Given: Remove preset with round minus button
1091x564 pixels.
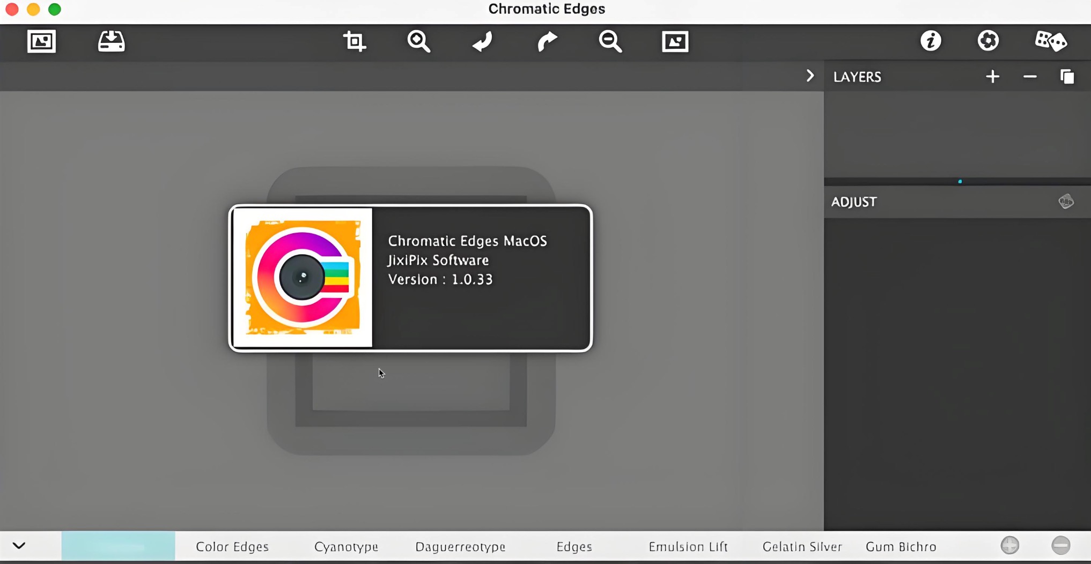Looking at the screenshot, I should pos(1060,546).
